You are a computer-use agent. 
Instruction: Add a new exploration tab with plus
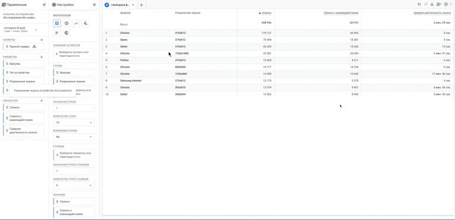[x=142, y=5]
